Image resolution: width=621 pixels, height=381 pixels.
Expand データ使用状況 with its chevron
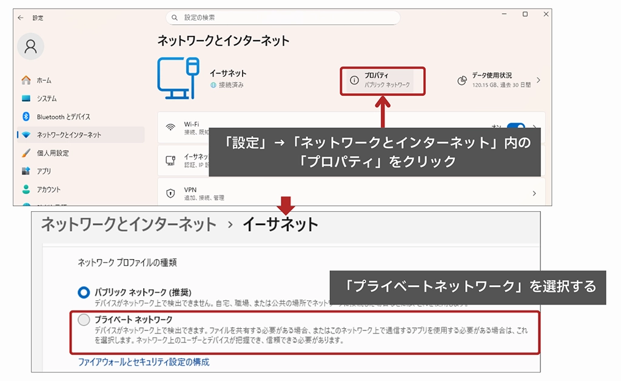point(538,80)
